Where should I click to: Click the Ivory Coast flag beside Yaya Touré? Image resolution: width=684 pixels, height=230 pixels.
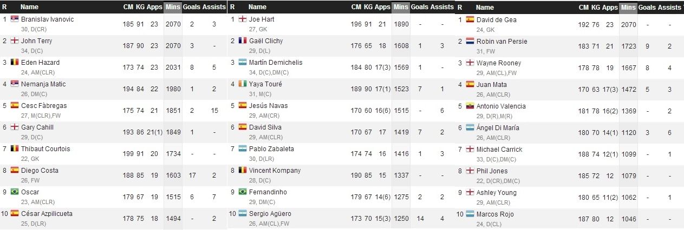(x=242, y=84)
